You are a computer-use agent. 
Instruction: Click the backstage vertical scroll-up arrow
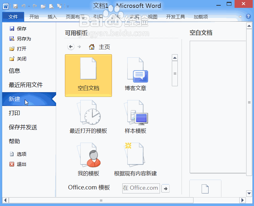(x=249, y=26)
